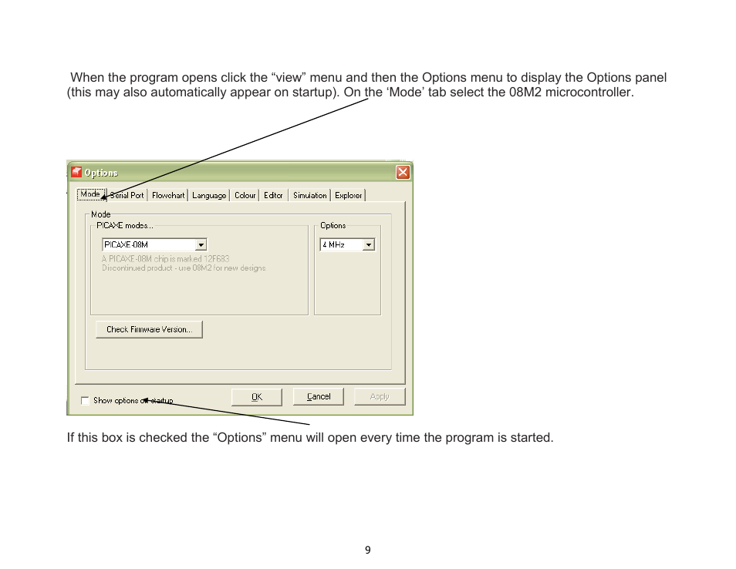Click page number 9 in footer
The image size is (736, 569).
pyautogui.click(x=368, y=550)
